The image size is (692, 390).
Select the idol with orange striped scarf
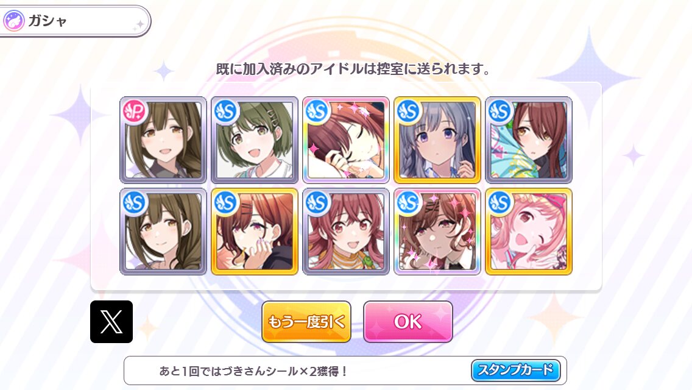click(346, 232)
